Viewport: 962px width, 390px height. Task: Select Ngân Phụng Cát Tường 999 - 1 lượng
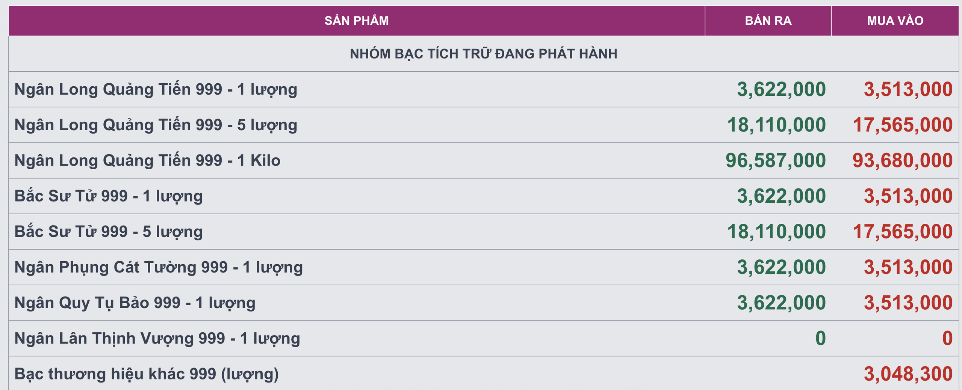coord(158,267)
